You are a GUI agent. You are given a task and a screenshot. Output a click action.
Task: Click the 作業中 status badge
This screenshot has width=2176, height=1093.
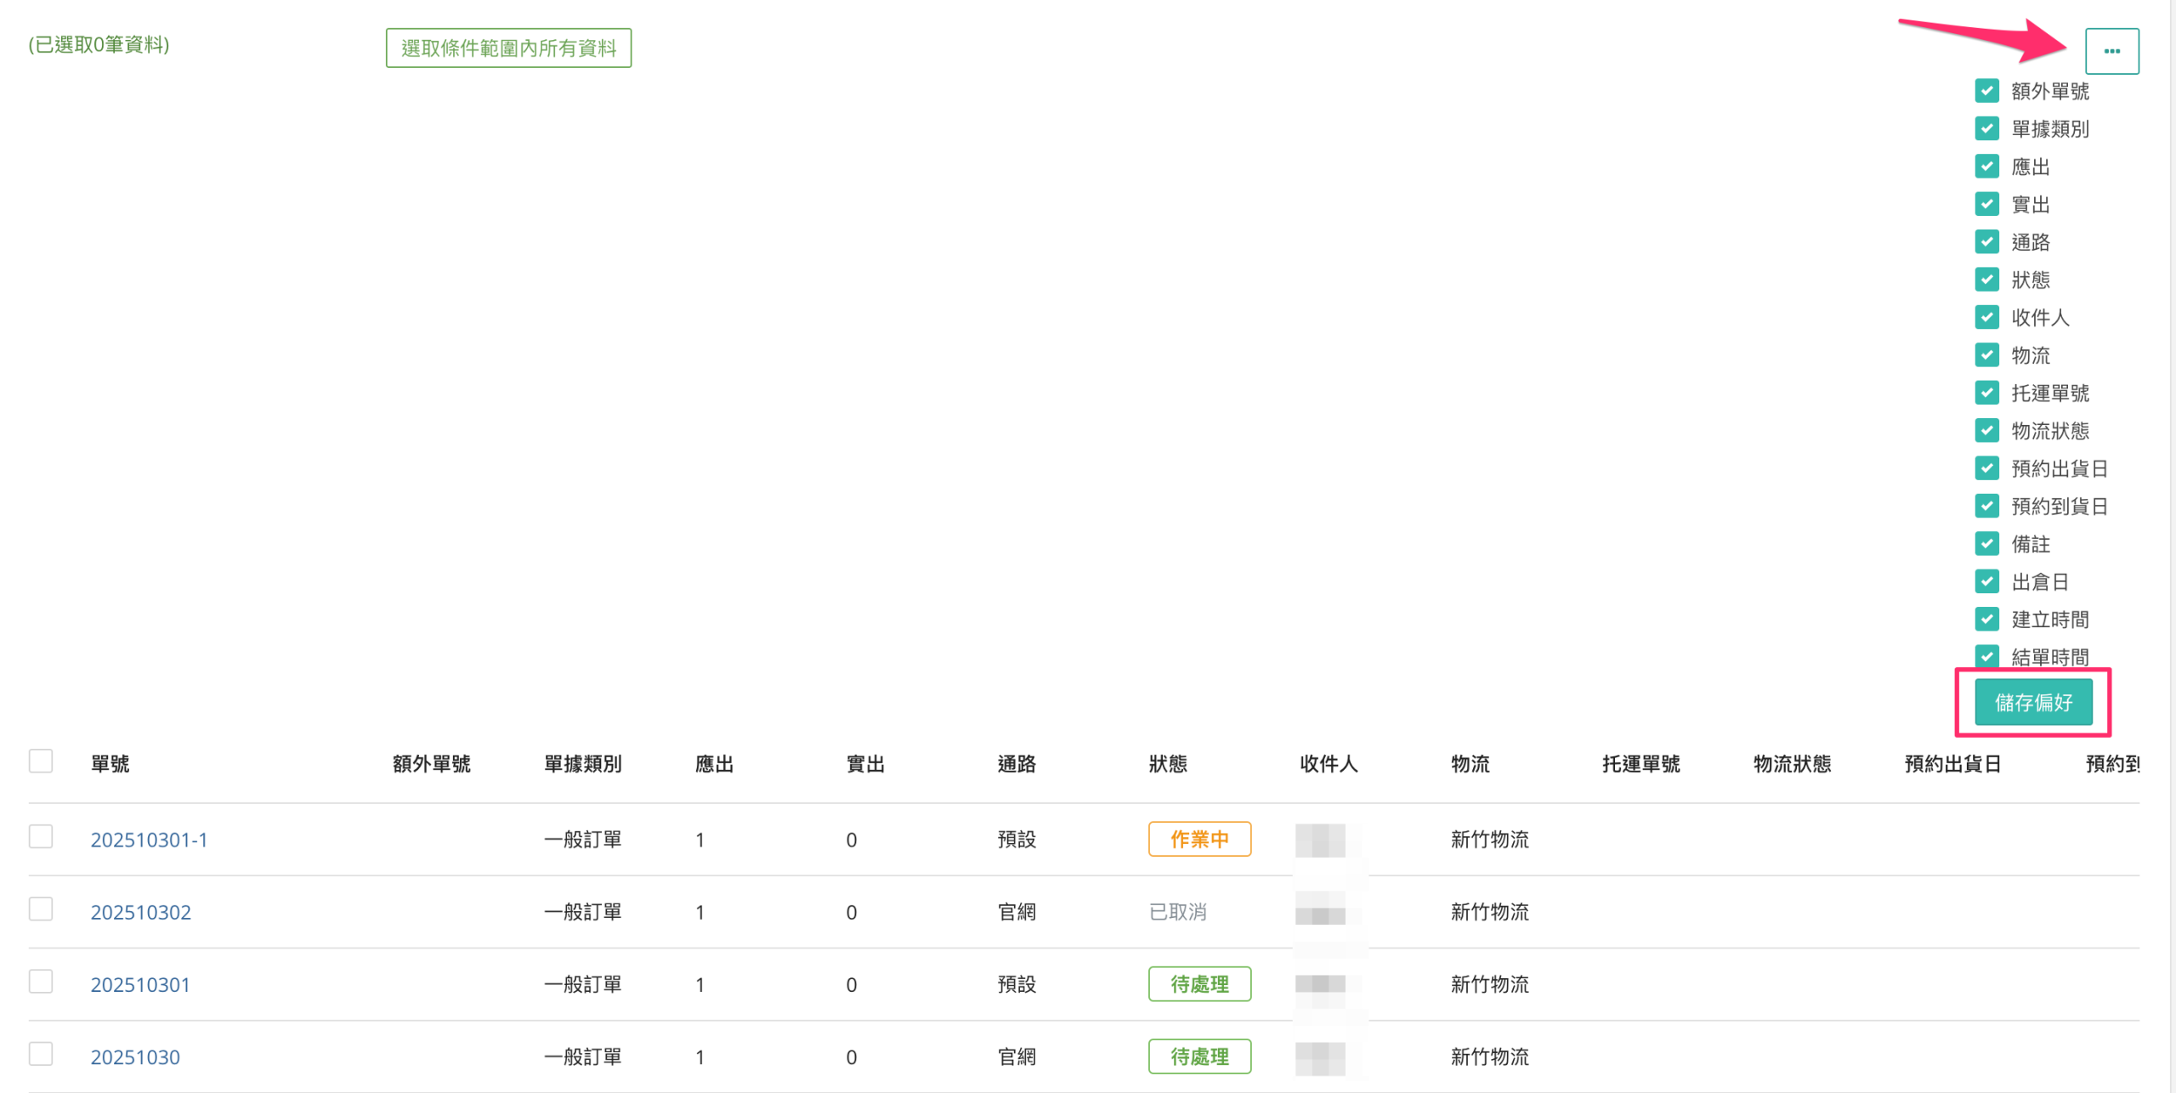[x=1198, y=840]
